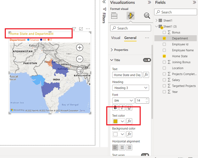Image resolution: width=198 pixels, height=158 pixels.
Task: Click the yellow text color swatch
Action: 115,121
